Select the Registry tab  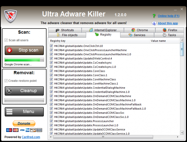click(103, 35)
